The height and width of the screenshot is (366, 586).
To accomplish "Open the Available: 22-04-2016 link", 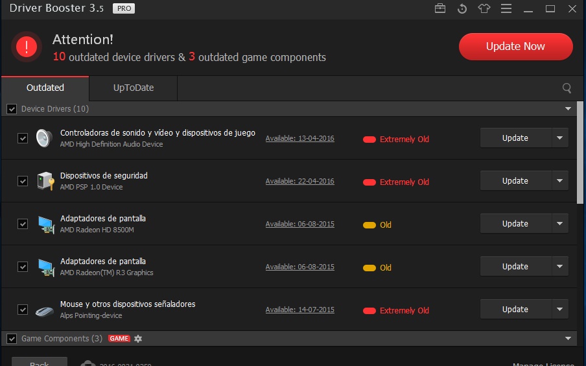I will point(299,181).
